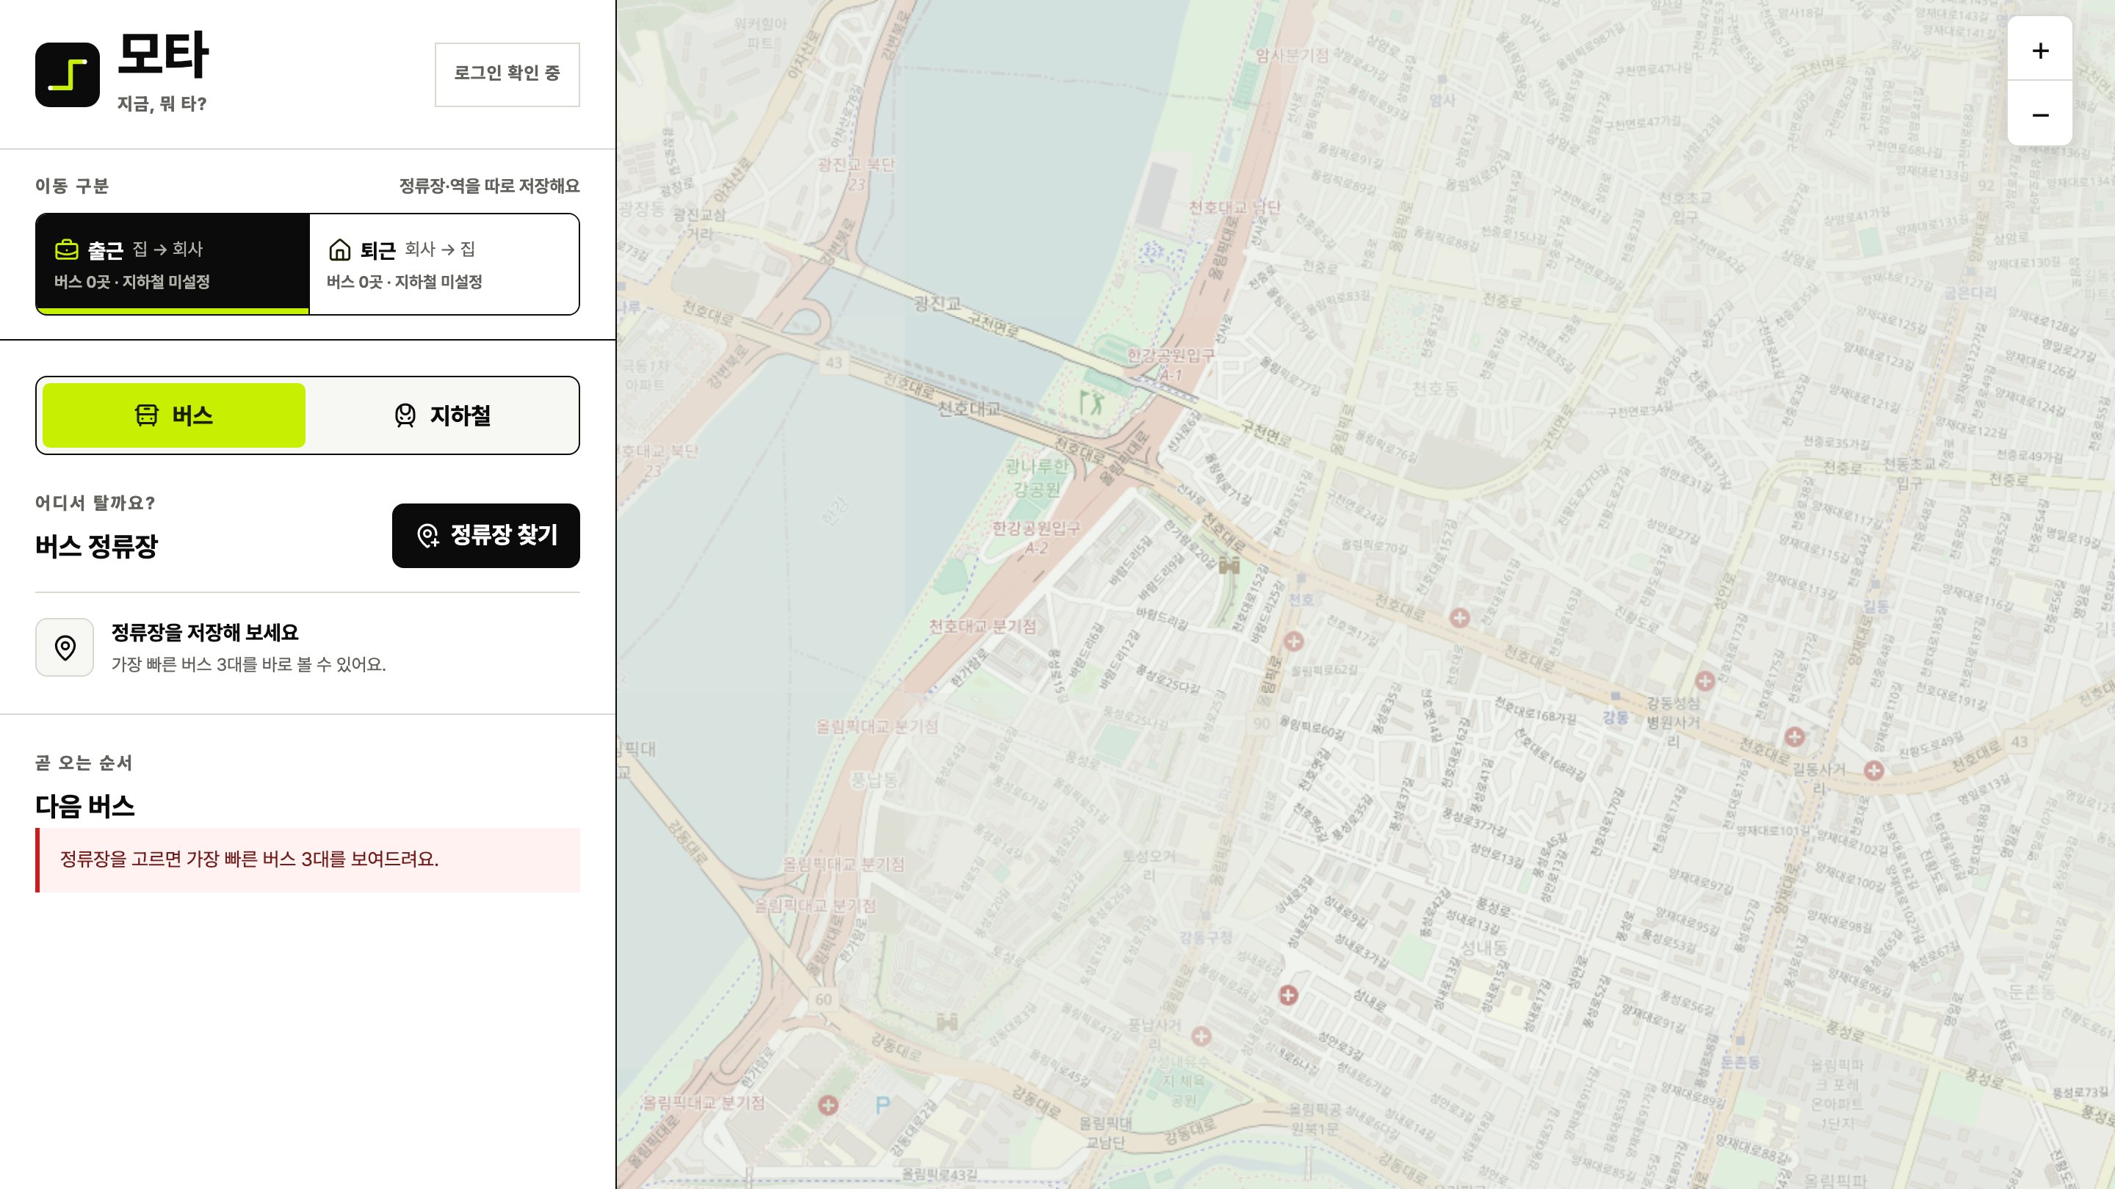Image resolution: width=2115 pixels, height=1189 pixels.
Task: Click the golf icon in the riverside park
Action: 1091,402
